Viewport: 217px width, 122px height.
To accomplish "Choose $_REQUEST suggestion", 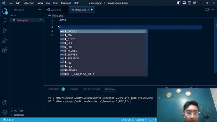I will [x=103, y=51].
